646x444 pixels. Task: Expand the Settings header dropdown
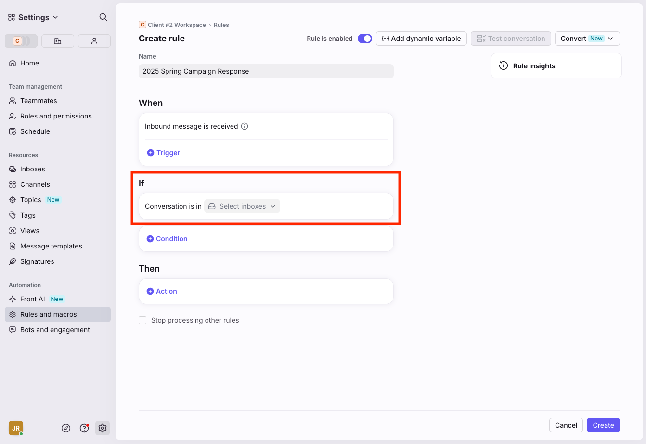pos(33,17)
